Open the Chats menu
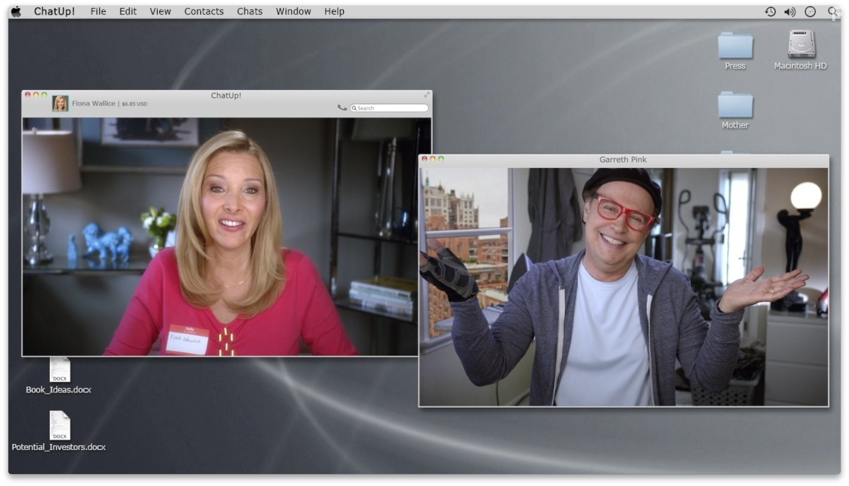Image resolution: width=849 pixels, height=486 pixels. click(x=250, y=11)
